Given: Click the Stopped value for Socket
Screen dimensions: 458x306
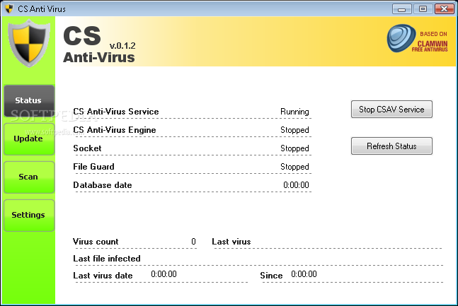Looking at the screenshot, I should click(294, 148).
